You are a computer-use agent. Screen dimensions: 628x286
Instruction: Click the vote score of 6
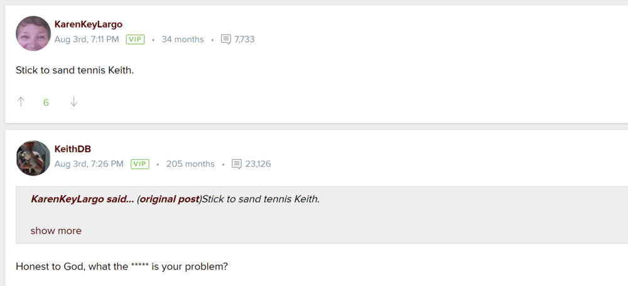coord(46,103)
